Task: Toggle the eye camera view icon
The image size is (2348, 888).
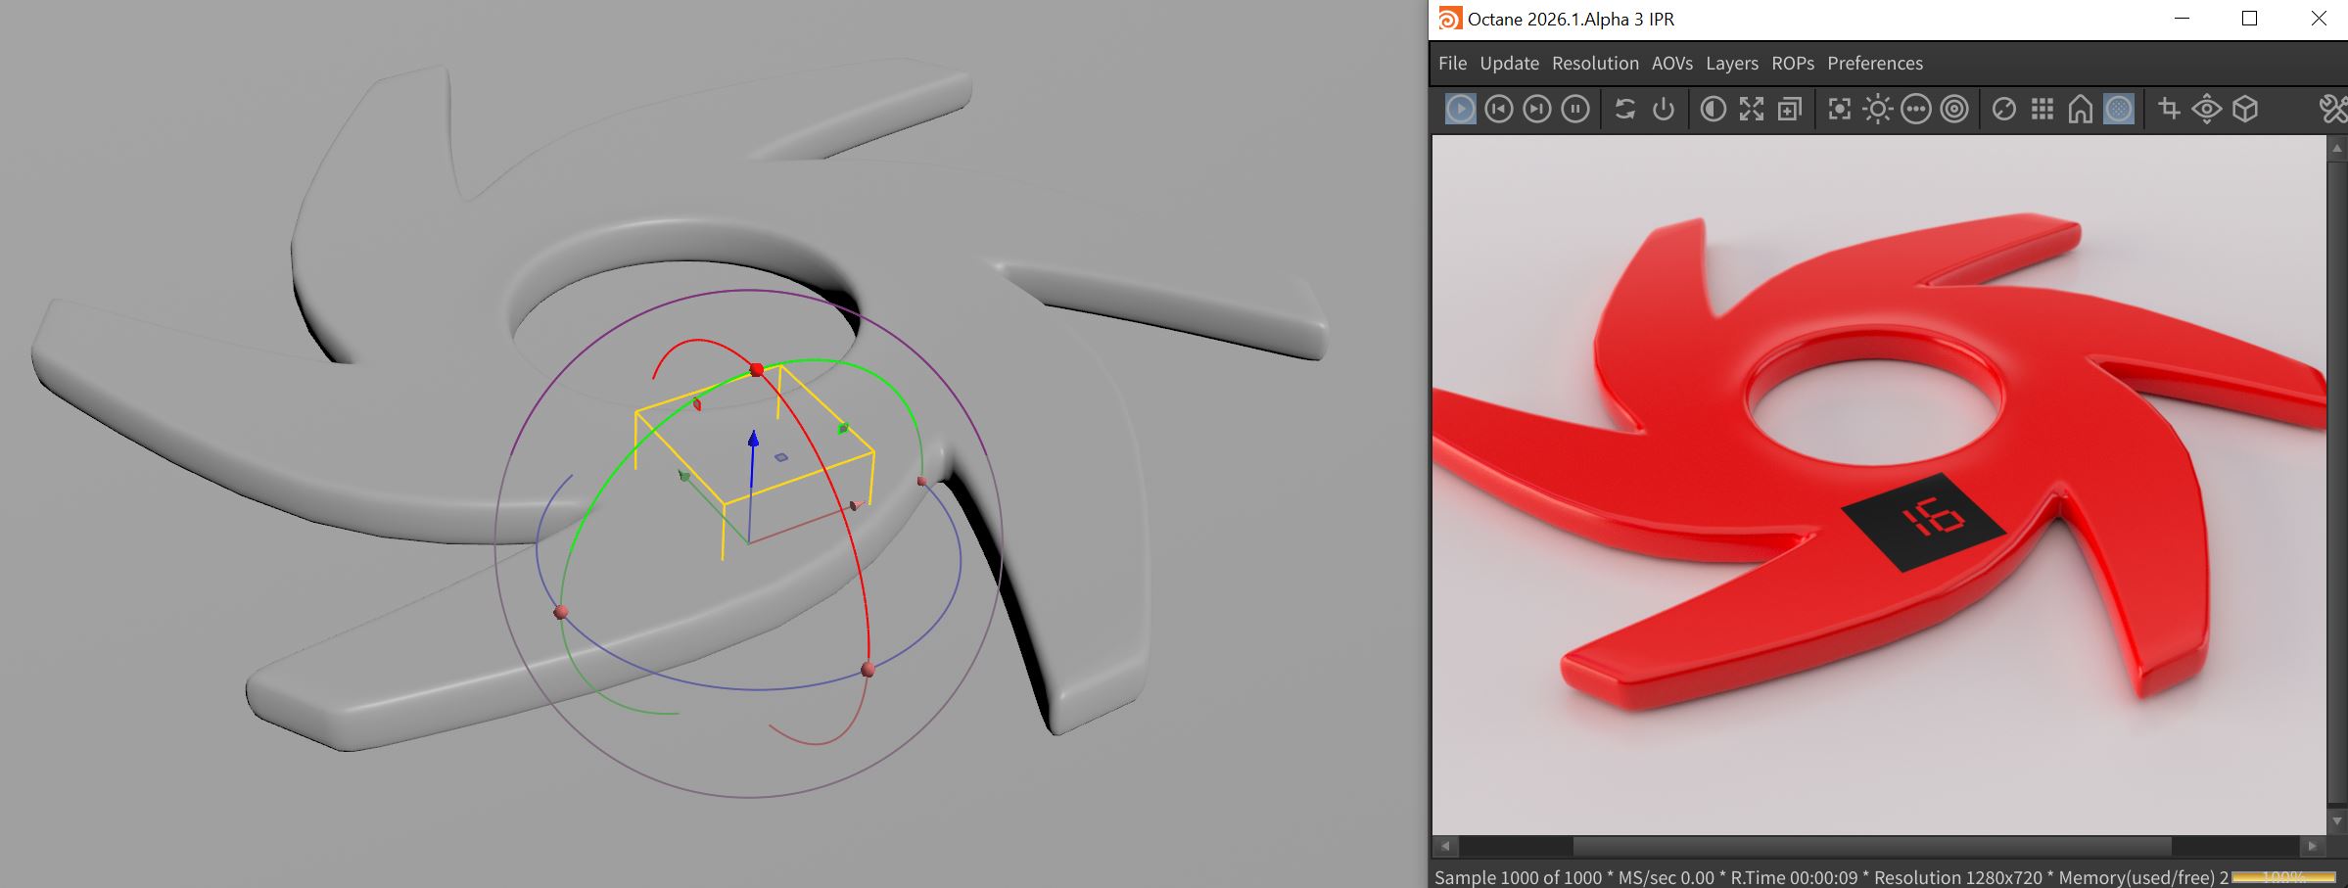Action: pyautogui.click(x=2207, y=109)
